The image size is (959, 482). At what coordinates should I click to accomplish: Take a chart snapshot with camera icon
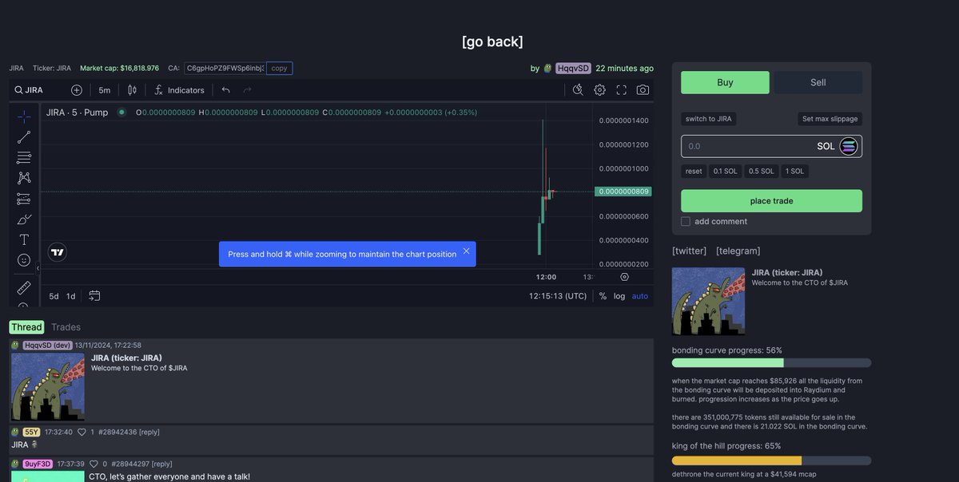coord(643,90)
